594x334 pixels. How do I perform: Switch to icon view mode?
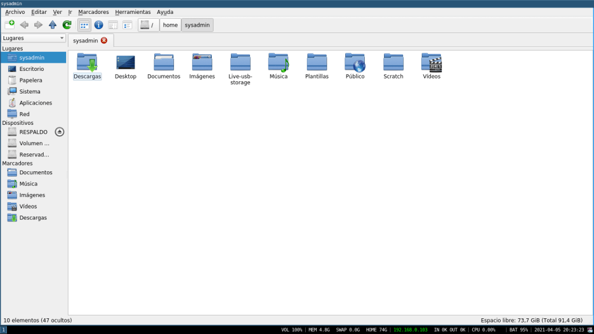84,24
